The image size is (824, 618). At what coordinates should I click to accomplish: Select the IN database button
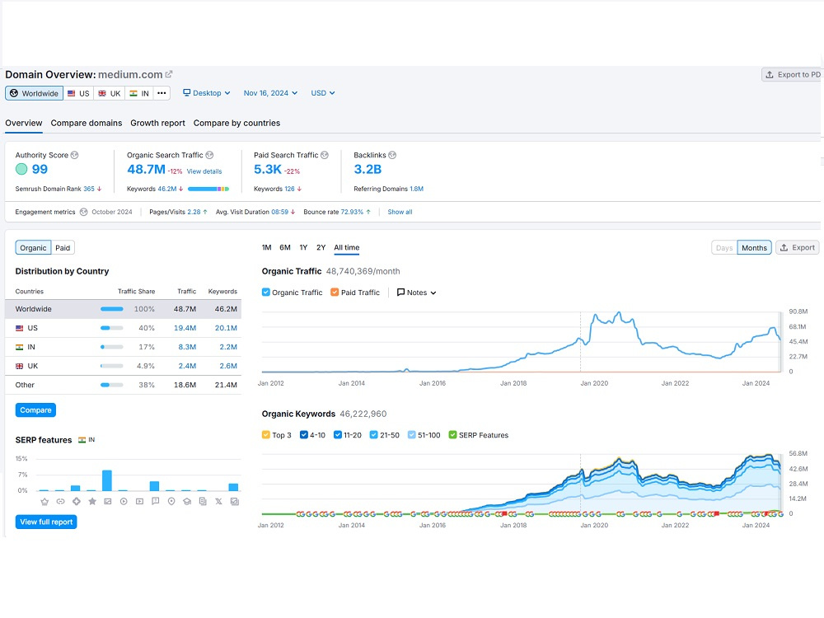coord(139,93)
